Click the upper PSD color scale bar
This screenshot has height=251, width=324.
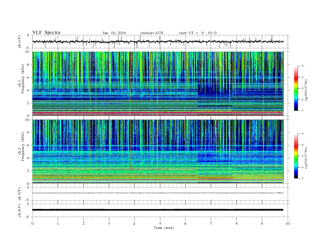coord(296,89)
